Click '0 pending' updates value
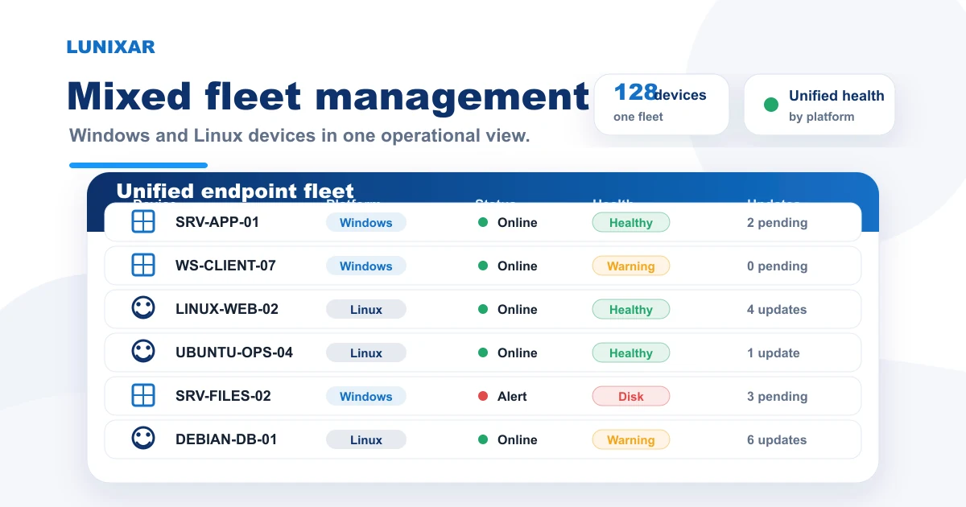 pyautogui.click(x=777, y=266)
